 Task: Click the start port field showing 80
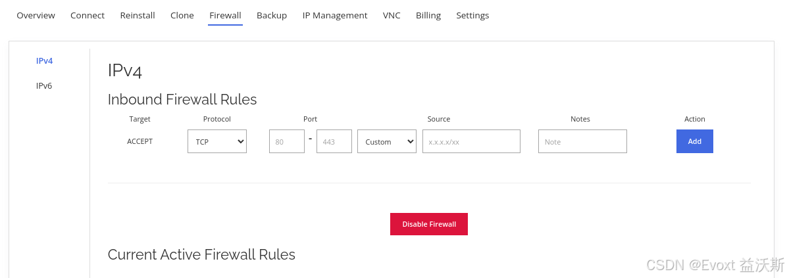pyautogui.click(x=287, y=141)
